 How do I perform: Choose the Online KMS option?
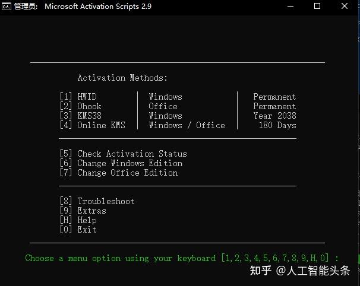click(101, 125)
